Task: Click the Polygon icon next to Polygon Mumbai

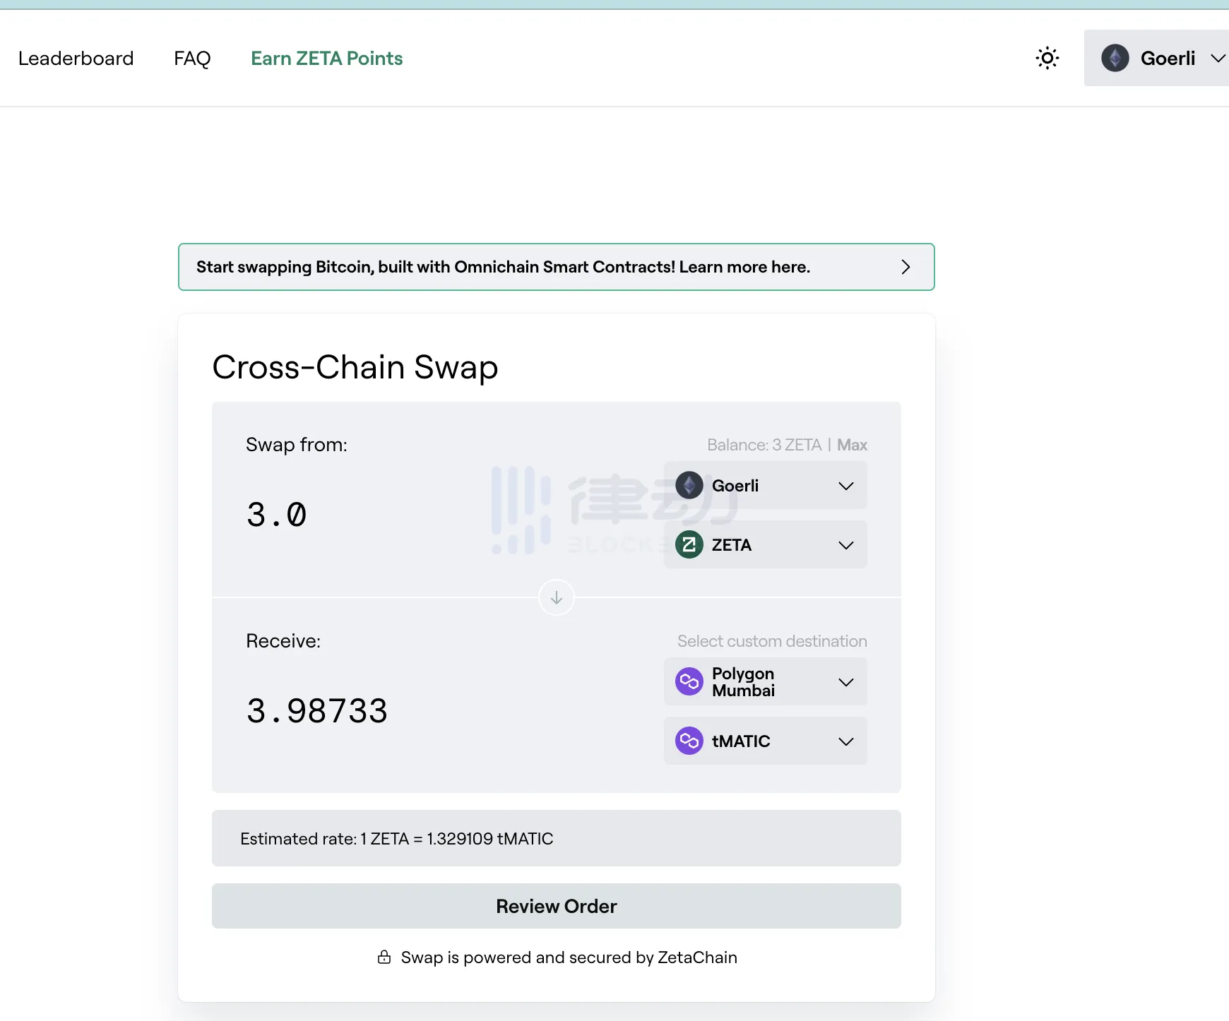Action: (689, 681)
